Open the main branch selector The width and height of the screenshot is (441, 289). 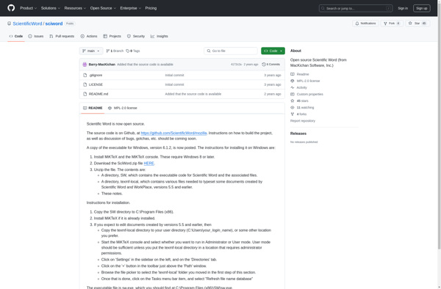click(91, 51)
